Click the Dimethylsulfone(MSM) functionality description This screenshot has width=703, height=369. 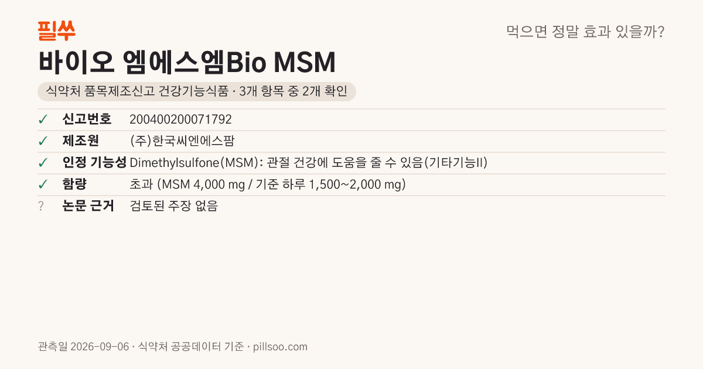[309, 163]
